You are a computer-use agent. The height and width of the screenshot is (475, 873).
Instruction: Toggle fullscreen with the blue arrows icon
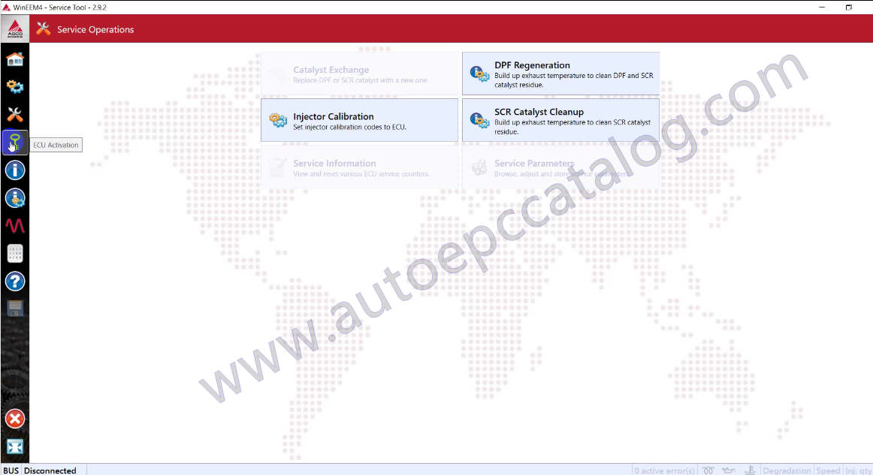(15, 446)
